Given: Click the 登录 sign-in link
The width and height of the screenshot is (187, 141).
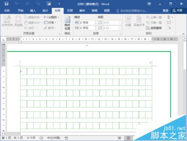Looking at the screenshot, I should pyautogui.click(x=165, y=10).
